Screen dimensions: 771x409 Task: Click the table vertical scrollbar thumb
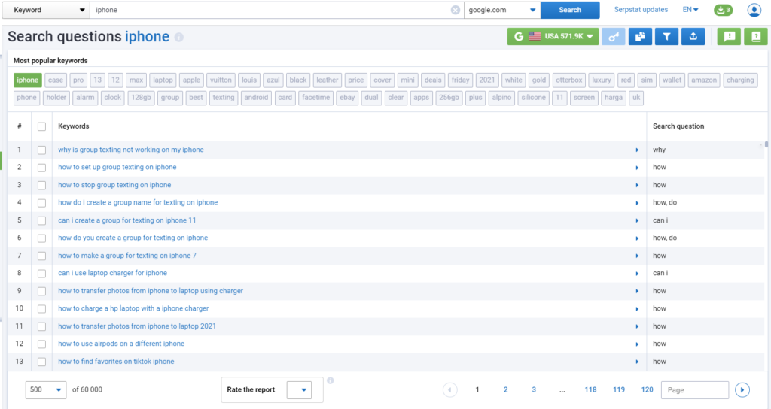[x=766, y=144]
